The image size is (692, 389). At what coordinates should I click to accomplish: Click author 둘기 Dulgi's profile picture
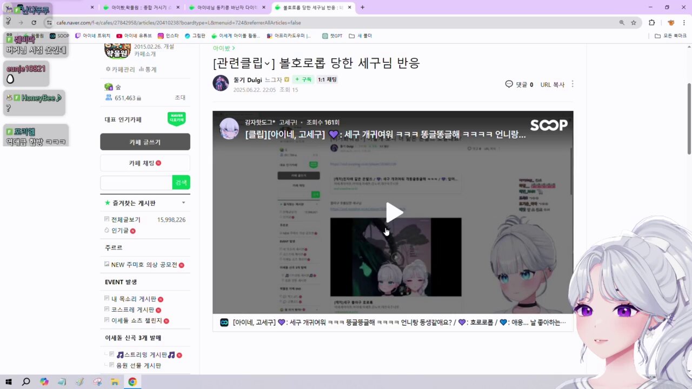click(221, 83)
